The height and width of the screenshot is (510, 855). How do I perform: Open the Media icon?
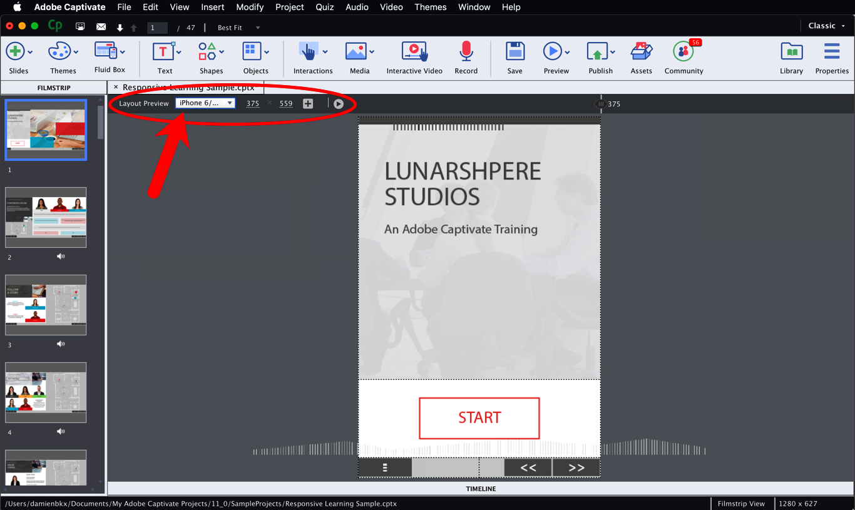356,51
